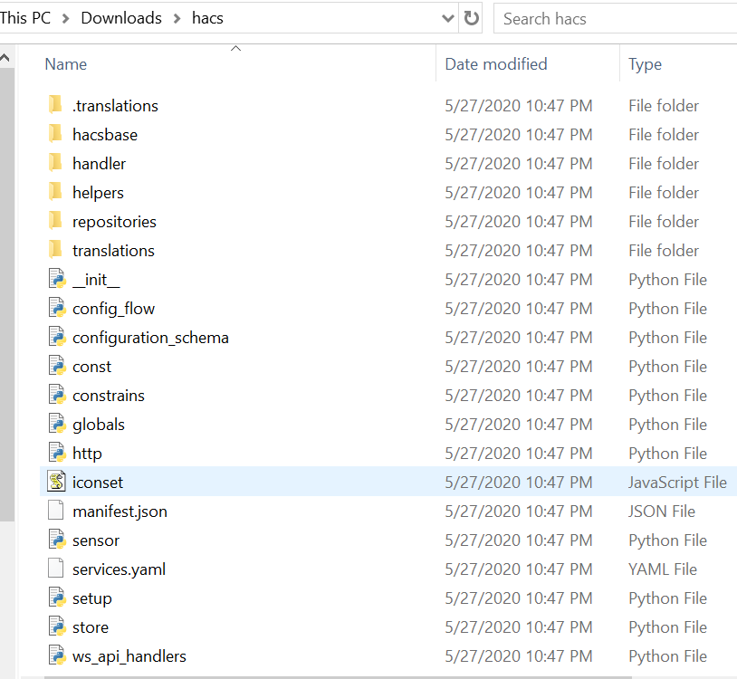
Task: Select the handler folder name
Action: pos(99,164)
